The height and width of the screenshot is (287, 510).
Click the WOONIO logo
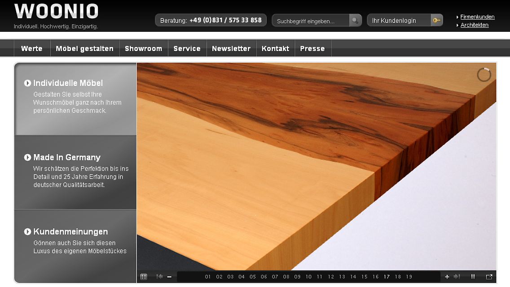[x=56, y=11]
